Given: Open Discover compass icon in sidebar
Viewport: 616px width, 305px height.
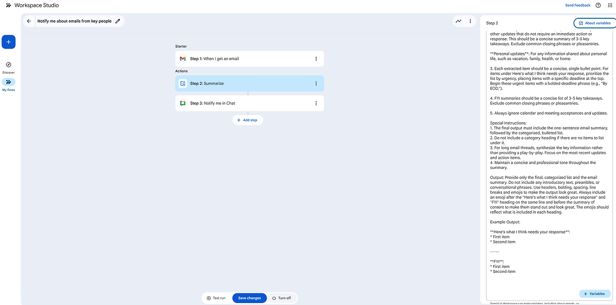Looking at the screenshot, I should [x=8, y=65].
